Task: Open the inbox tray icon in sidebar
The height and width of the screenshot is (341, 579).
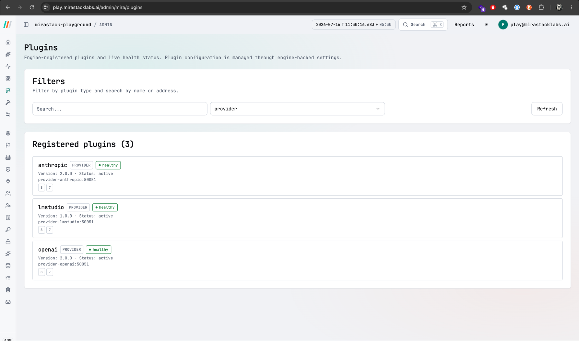Action: tap(8, 302)
